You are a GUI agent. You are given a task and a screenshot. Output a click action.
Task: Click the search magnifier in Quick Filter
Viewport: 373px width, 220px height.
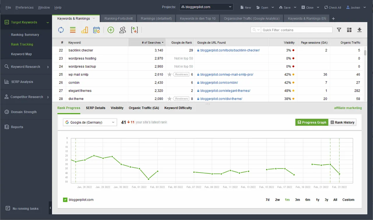tap(255, 30)
